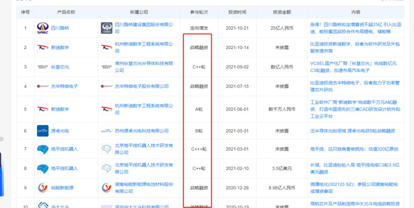The height and width of the screenshot is (208, 414).
Task: Click 地平线机器人 product logo in 2021-02-10 row
Action: (x=43, y=169)
